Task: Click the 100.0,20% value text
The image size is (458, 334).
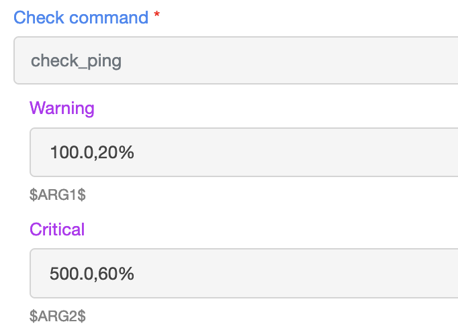Action: point(92,152)
